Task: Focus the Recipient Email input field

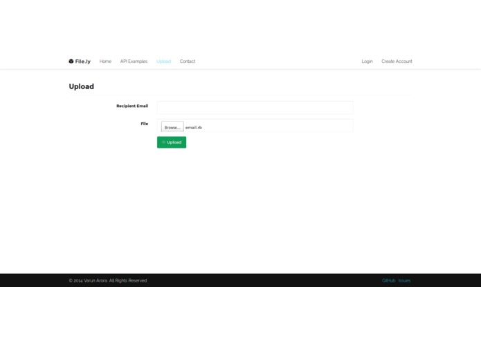Action: [255, 108]
